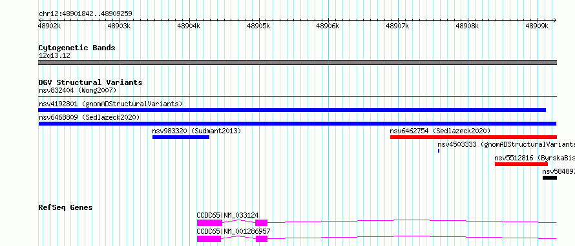The image size is (575, 246).
Task: Click the black nsv584897 variant bar
Action: click(x=550, y=178)
